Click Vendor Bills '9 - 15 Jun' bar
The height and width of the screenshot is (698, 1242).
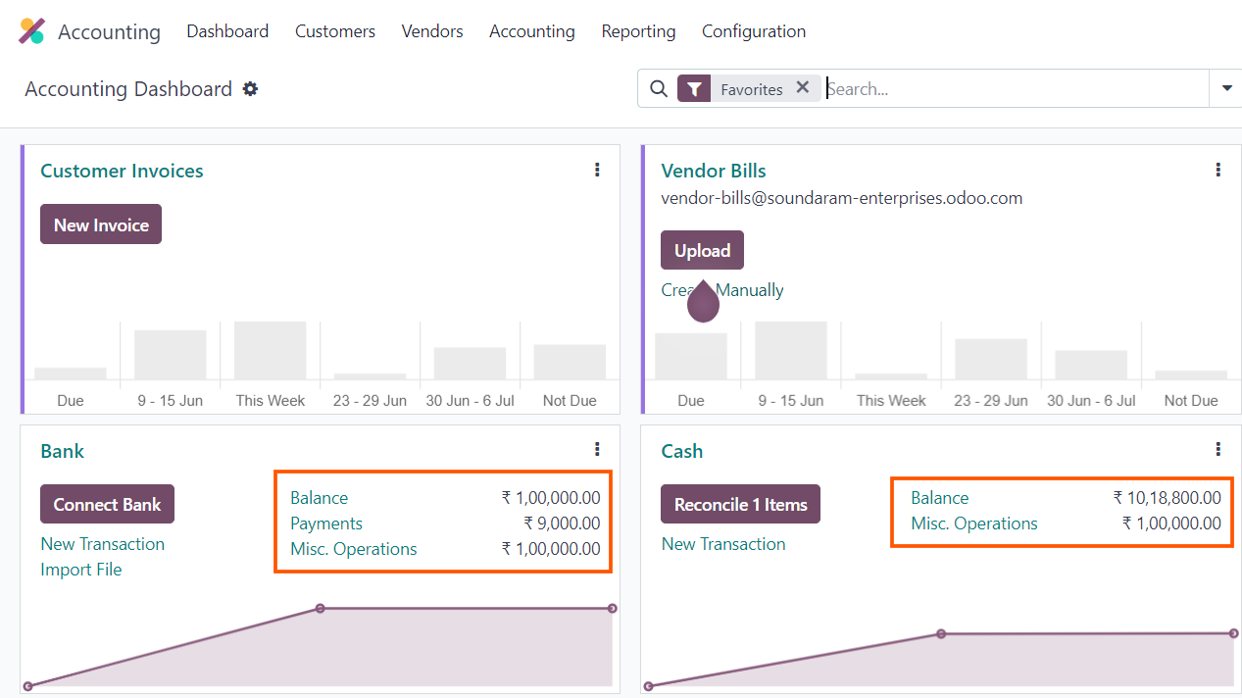(790, 350)
